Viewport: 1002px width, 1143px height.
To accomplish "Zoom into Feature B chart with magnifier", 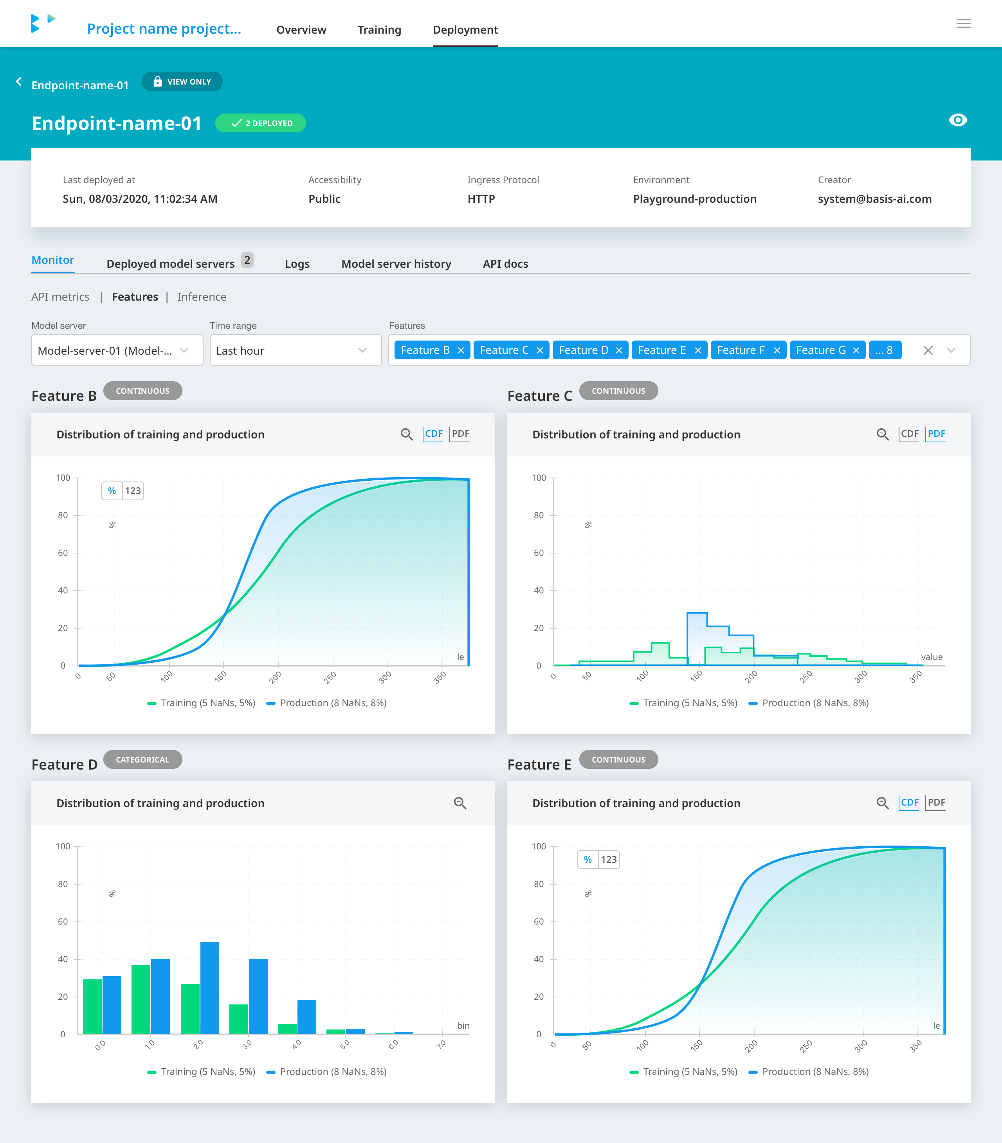I will tap(407, 434).
